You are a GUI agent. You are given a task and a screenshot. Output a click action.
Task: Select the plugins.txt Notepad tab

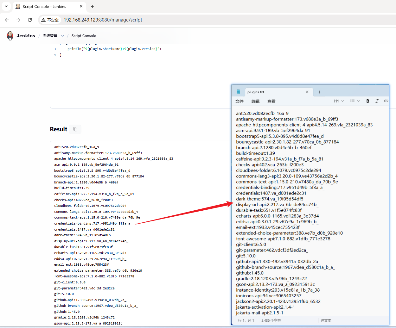click(x=256, y=92)
